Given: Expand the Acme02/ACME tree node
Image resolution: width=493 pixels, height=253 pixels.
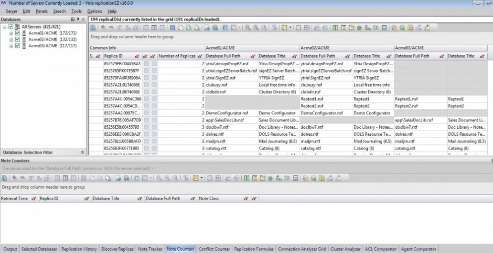Looking at the screenshot, I should point(11,40).
